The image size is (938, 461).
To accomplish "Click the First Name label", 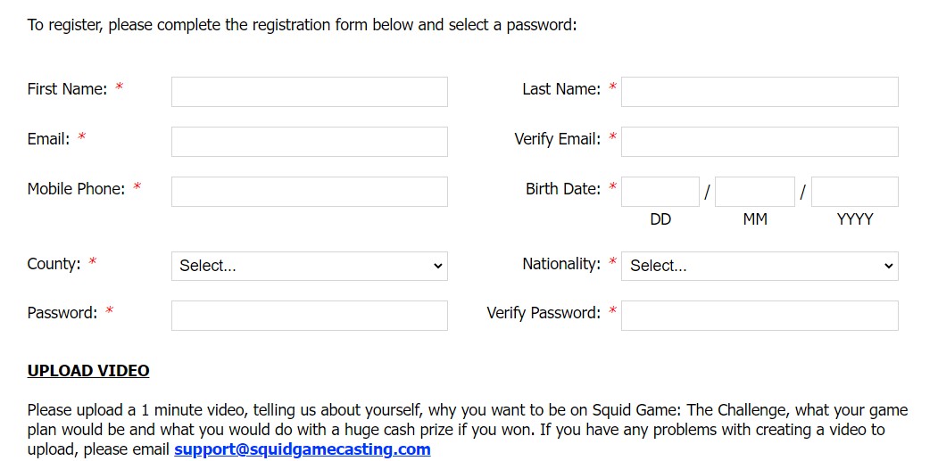I will coord(67,89).
